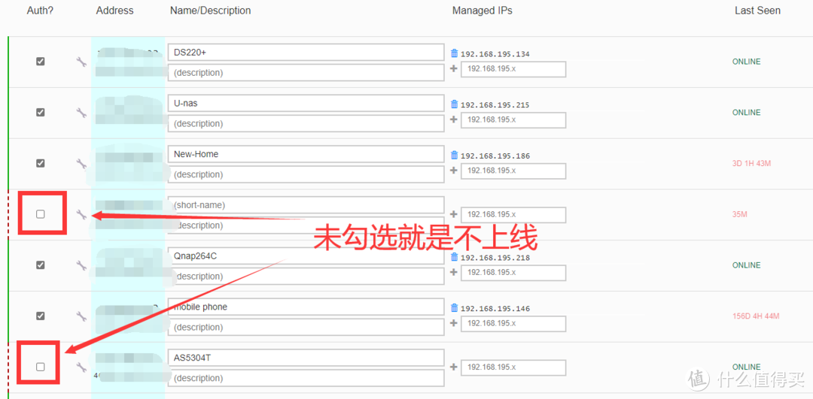Click new IP input in mobile phone row
The width and height of the screenshot is (813, 399).
tap(513, 323)
